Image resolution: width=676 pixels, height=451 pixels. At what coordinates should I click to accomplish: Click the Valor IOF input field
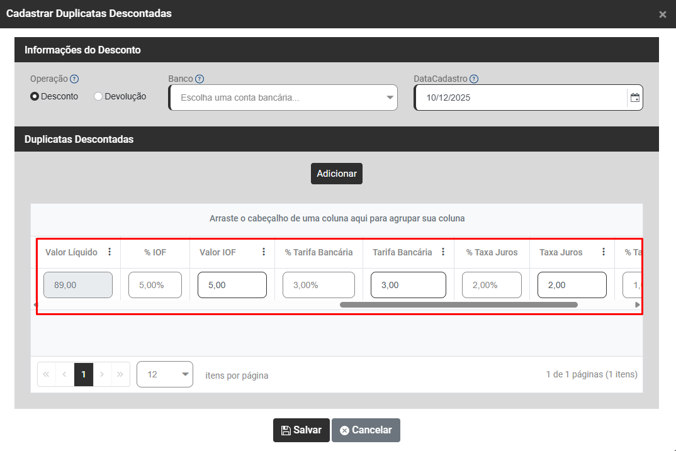pyautogui.click(x=232, y=285)
